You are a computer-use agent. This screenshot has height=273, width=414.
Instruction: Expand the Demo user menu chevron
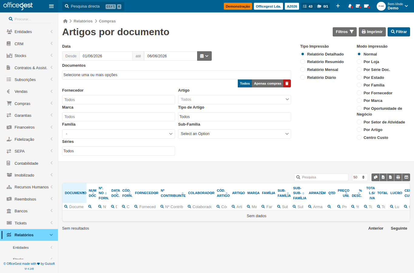click(406, 6)
